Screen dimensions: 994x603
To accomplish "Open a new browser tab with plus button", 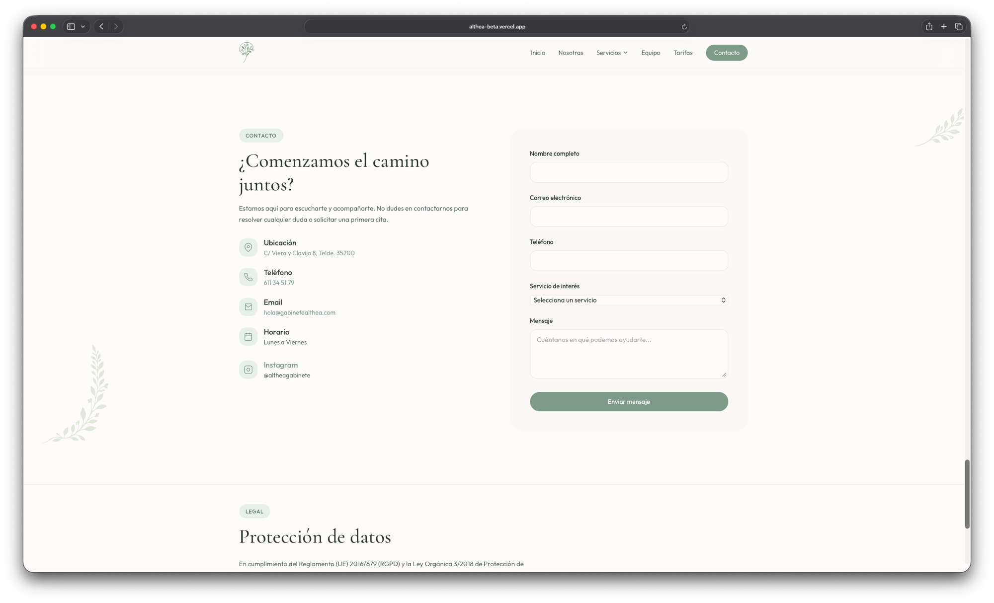I will pos(944,26).
